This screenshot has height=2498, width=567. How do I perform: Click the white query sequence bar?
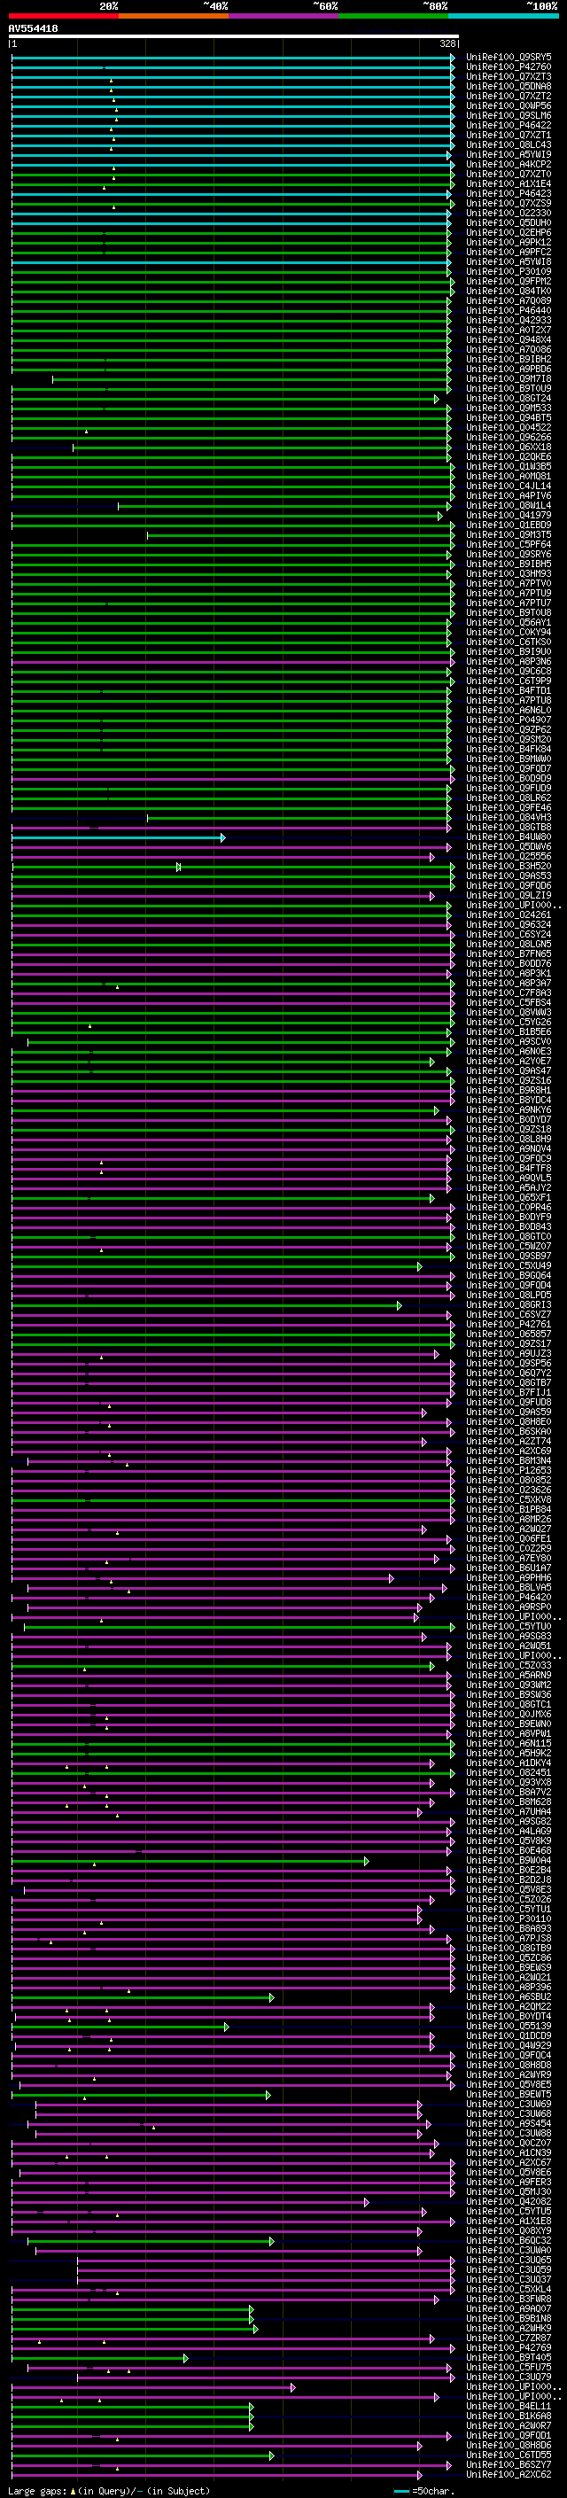[x=234, y=37]
